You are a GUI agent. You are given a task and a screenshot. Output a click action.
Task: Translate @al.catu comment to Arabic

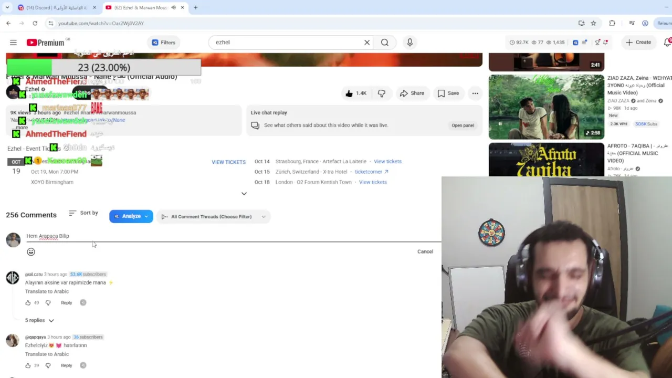click(x=47, y=291)
